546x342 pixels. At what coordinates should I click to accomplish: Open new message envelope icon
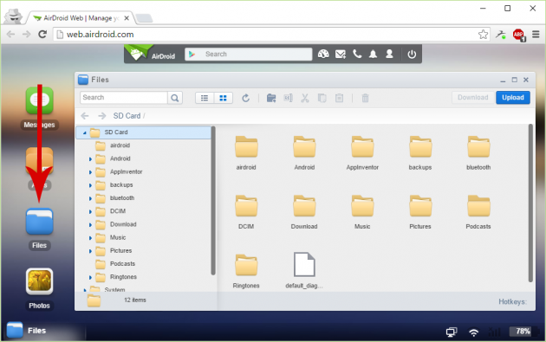coord(341,54)
